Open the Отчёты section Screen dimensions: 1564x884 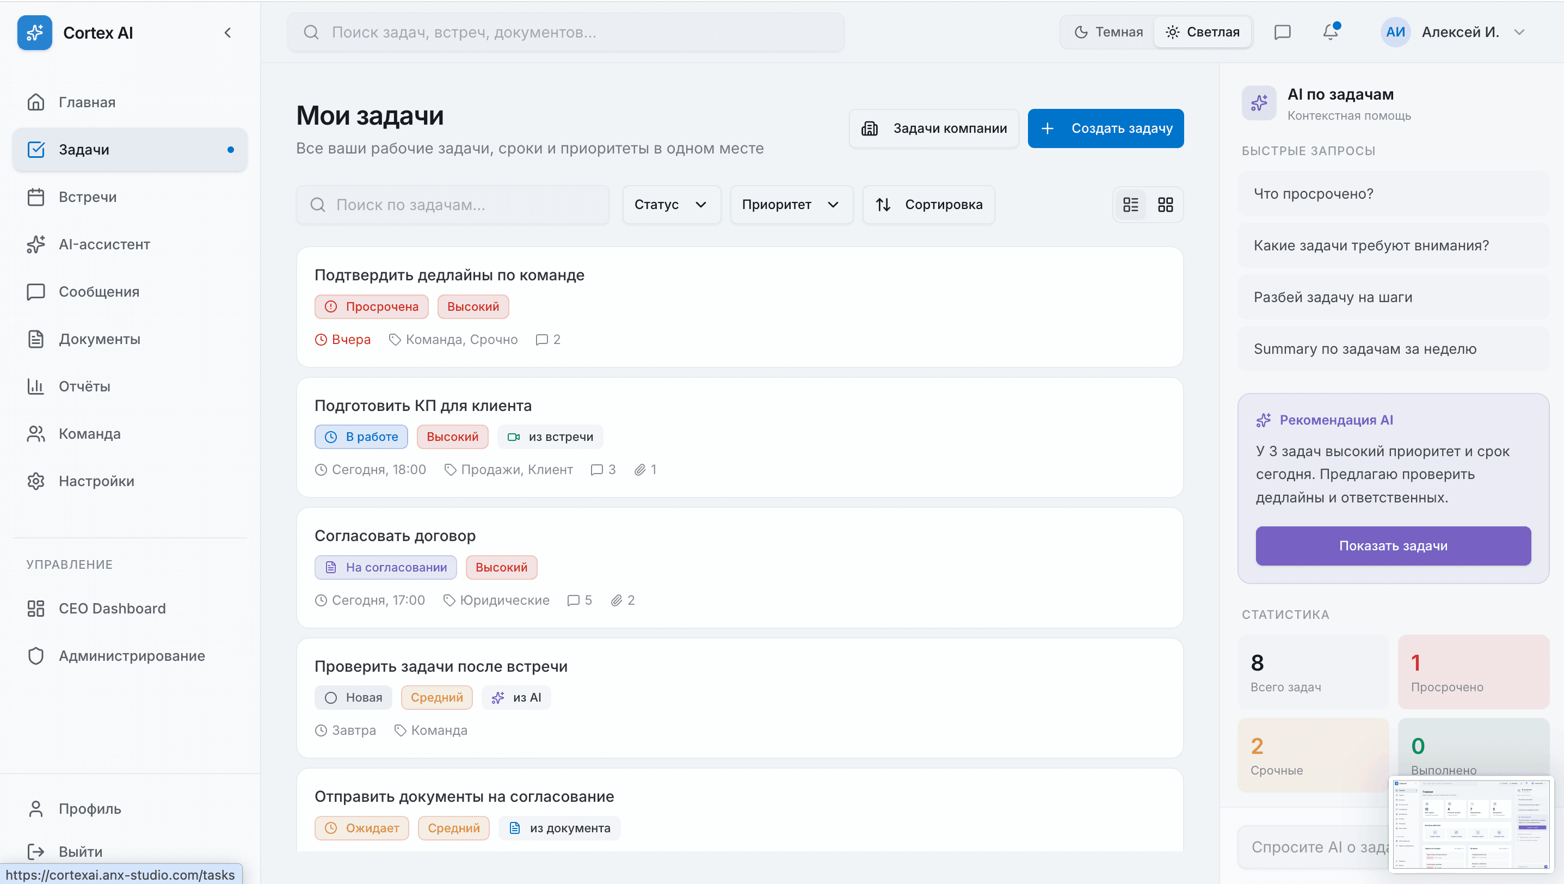point(84,386)
